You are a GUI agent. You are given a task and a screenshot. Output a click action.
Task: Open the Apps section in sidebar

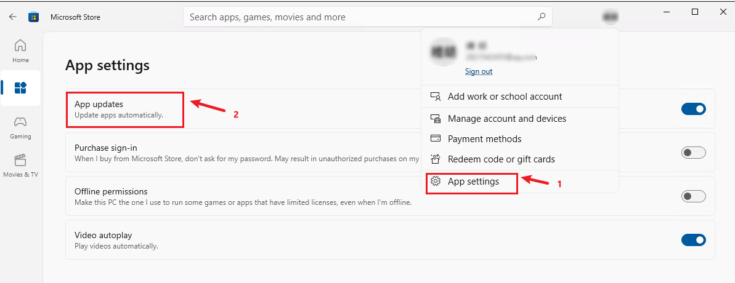20,87
